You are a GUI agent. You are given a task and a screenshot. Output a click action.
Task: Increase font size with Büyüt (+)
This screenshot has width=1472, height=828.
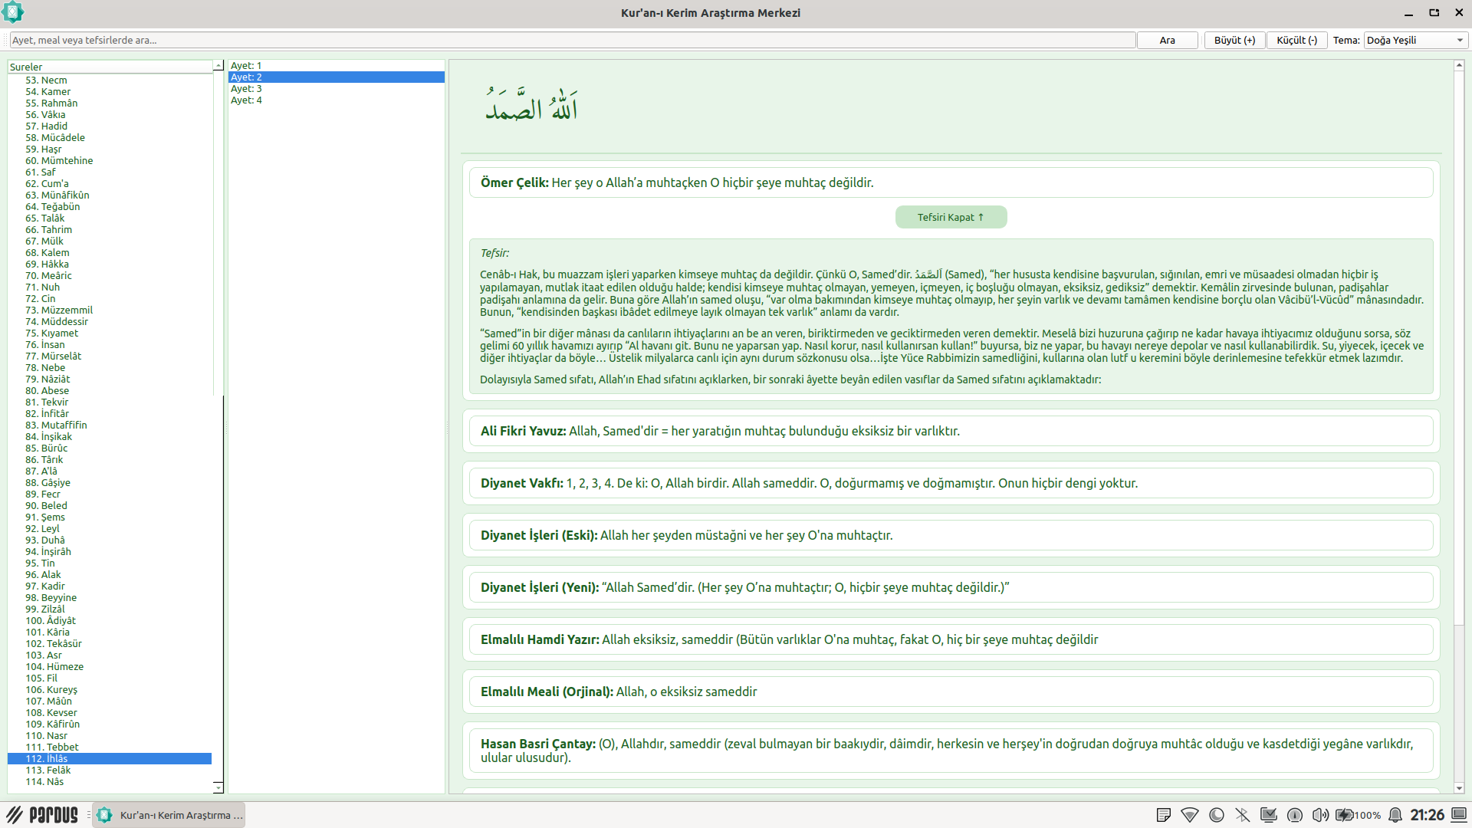pos(1234,40)
